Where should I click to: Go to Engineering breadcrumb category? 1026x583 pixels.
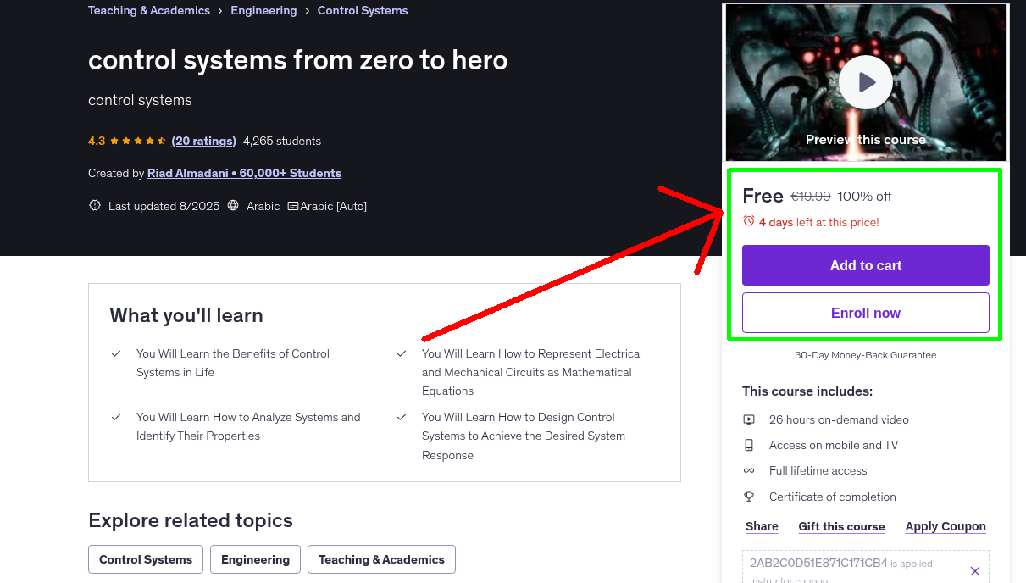(263, 11)
